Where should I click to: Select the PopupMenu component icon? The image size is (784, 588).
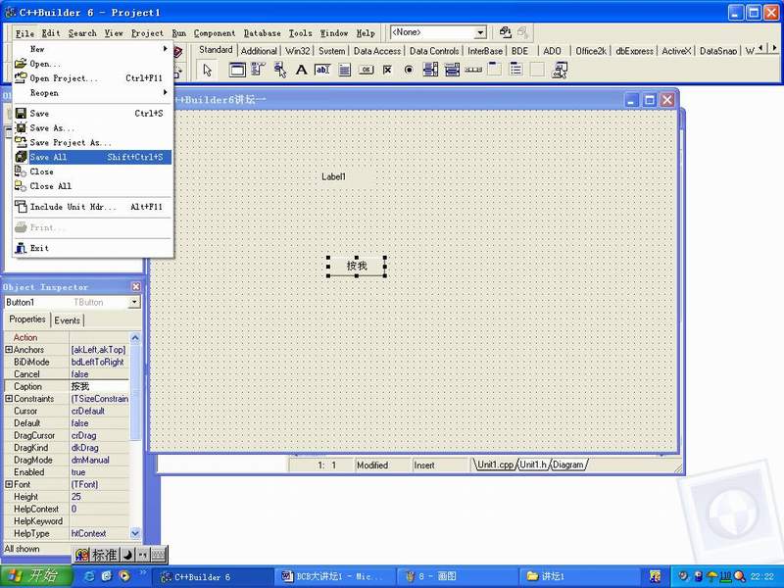[280, 70]
